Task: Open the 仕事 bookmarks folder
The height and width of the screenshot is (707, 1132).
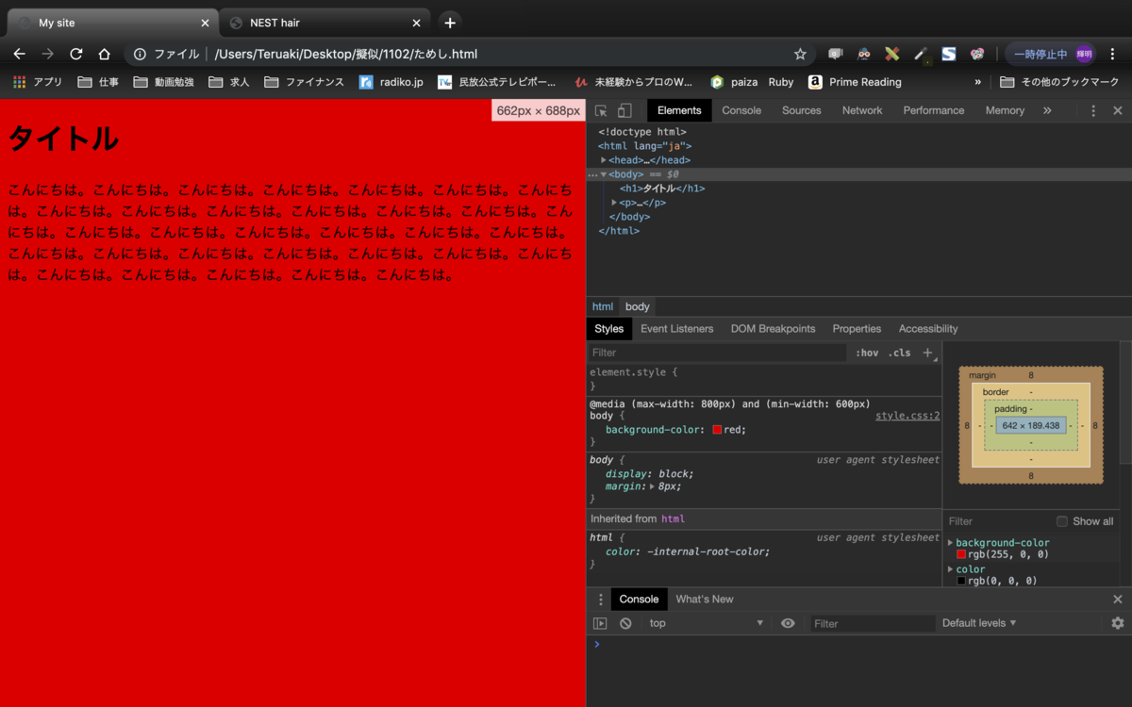Action: click(x=98, y=82)
